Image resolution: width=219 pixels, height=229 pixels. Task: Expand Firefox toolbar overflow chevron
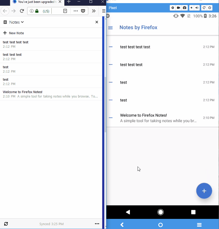click(x=94, y=11)
